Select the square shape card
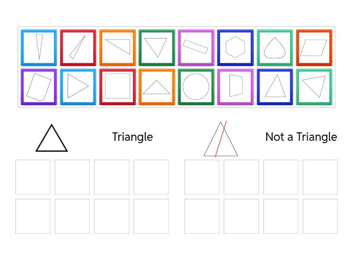Image resolution: width=353 pixels, height=264 pixels. click(x=117, y=87)
